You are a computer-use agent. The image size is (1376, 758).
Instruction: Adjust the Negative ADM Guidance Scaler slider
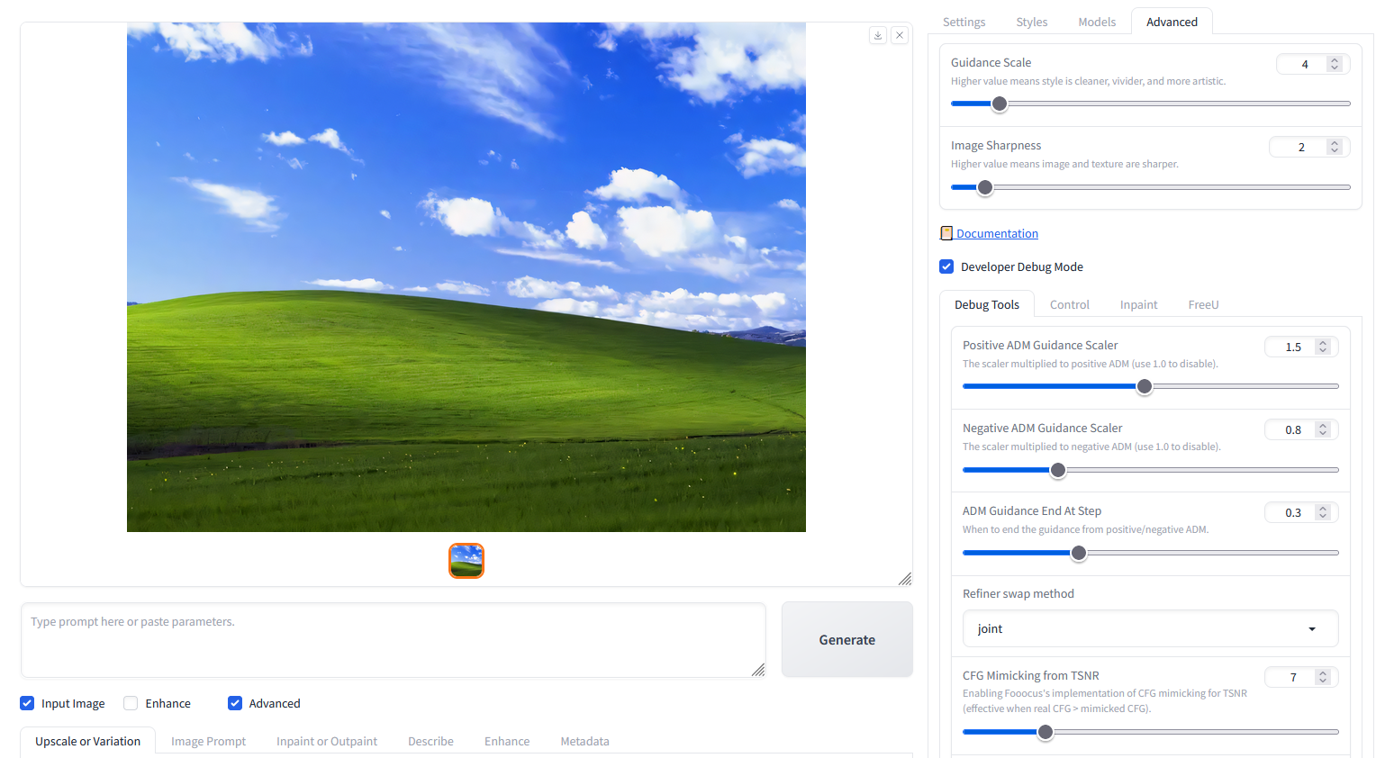click(1150, 470)
